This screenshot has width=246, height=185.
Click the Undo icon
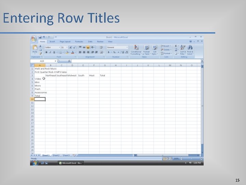(x=44, y=37)
